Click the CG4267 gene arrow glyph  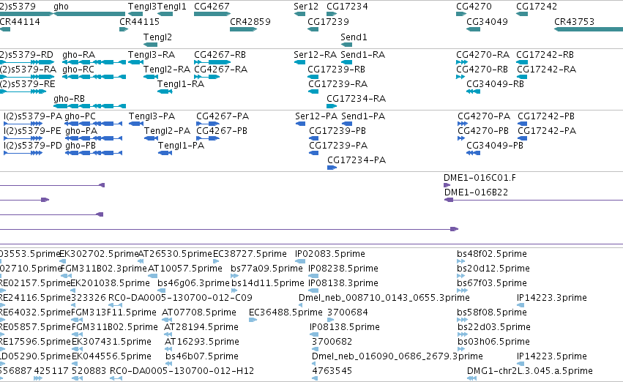point(212,15)
